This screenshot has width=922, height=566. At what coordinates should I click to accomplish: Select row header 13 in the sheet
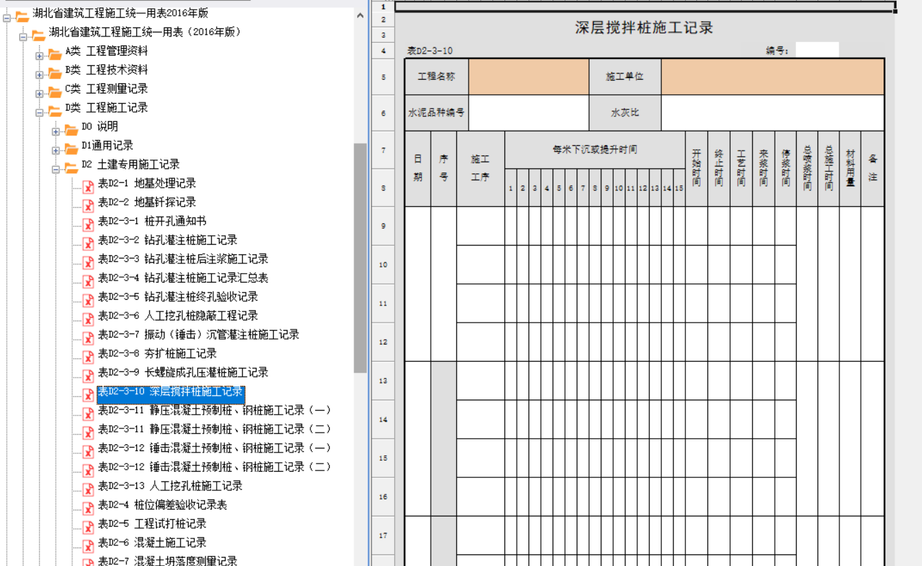click(x=383, y=380)
